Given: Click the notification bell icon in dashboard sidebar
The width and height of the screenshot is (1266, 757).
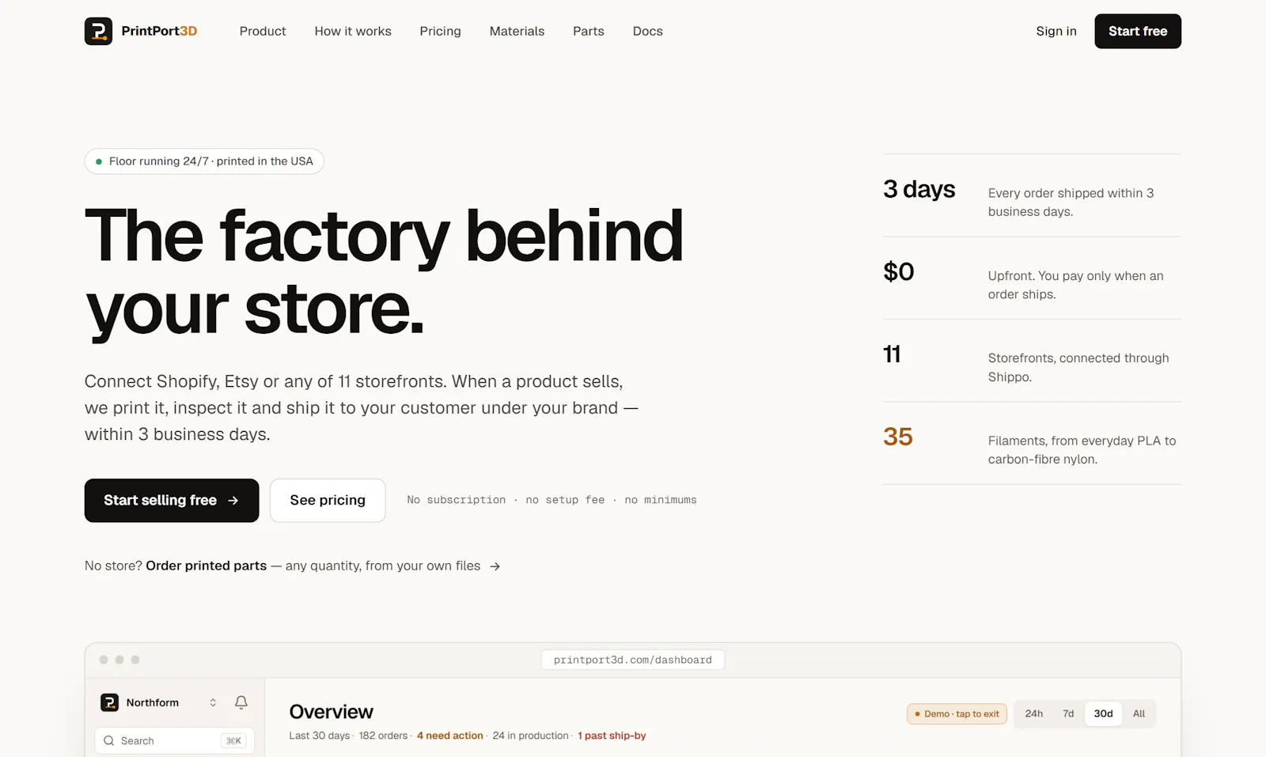Looking at the screenshot, I should [x=241, y=702].
